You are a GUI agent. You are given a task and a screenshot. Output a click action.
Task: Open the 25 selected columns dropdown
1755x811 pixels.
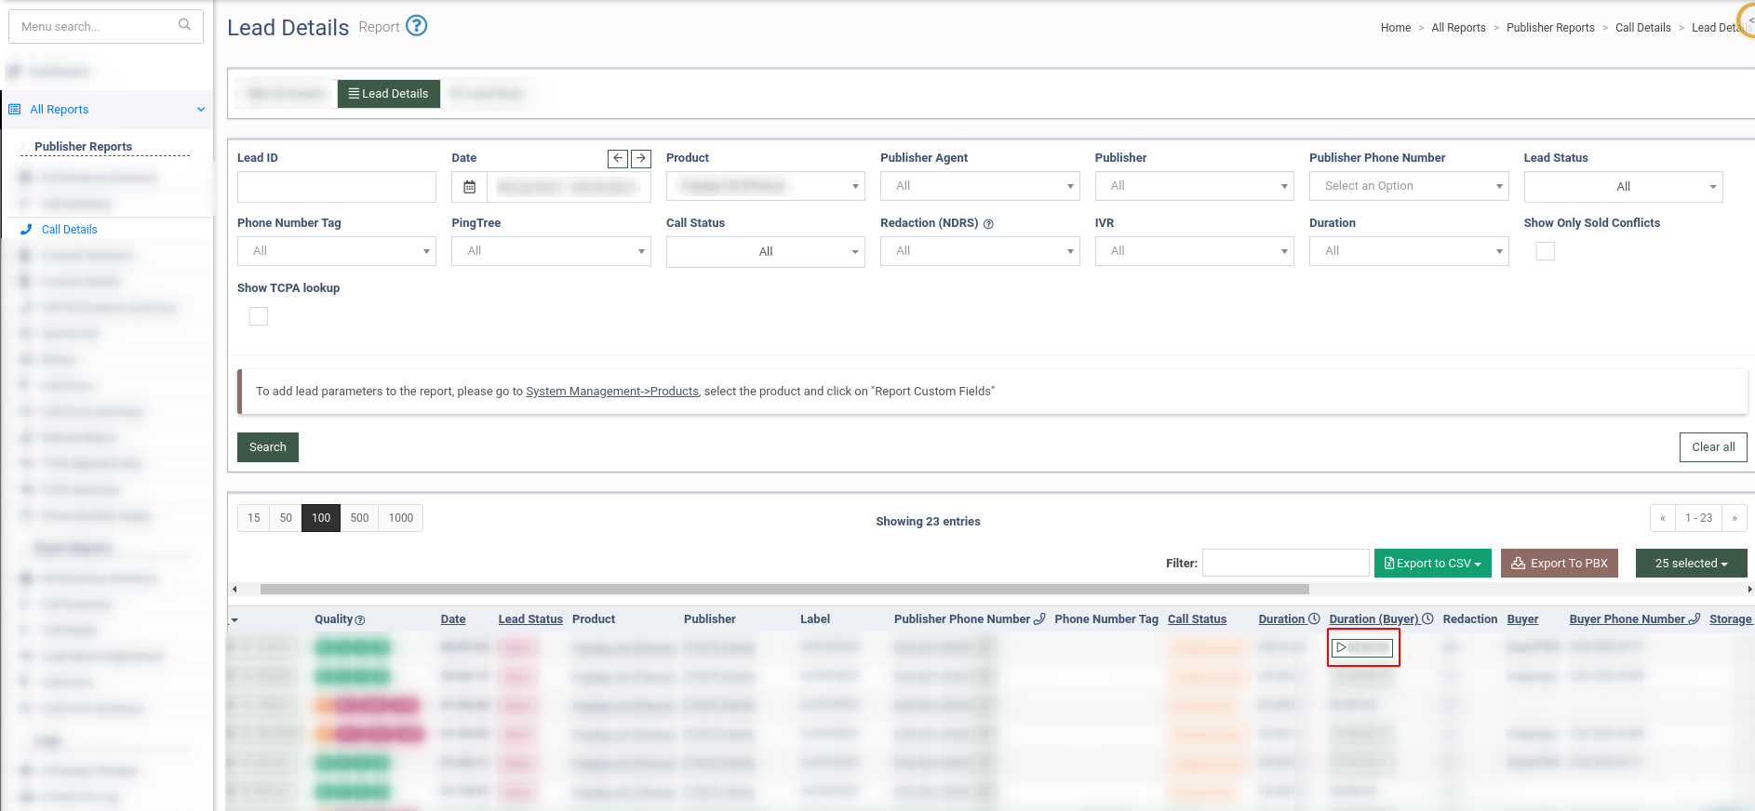point(1691,564)
